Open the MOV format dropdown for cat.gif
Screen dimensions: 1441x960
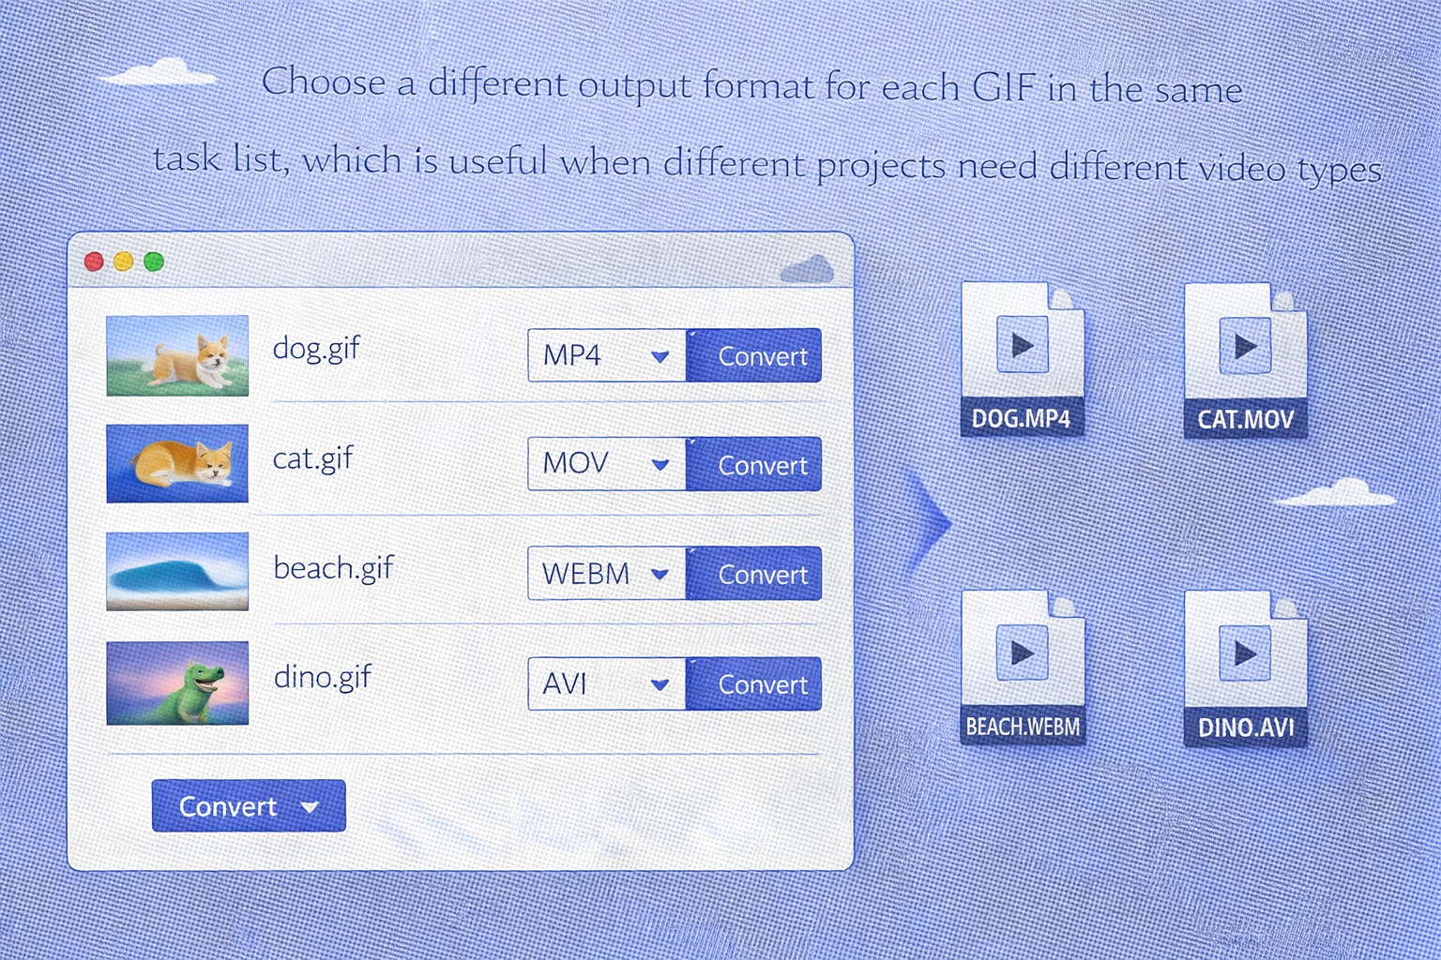[x=607, y=464]
